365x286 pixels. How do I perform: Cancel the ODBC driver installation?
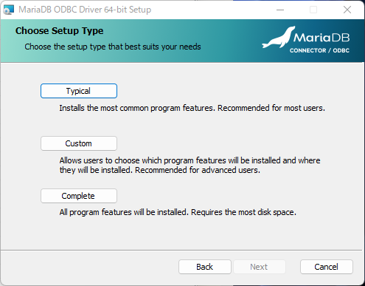click(x=327, y=267)
